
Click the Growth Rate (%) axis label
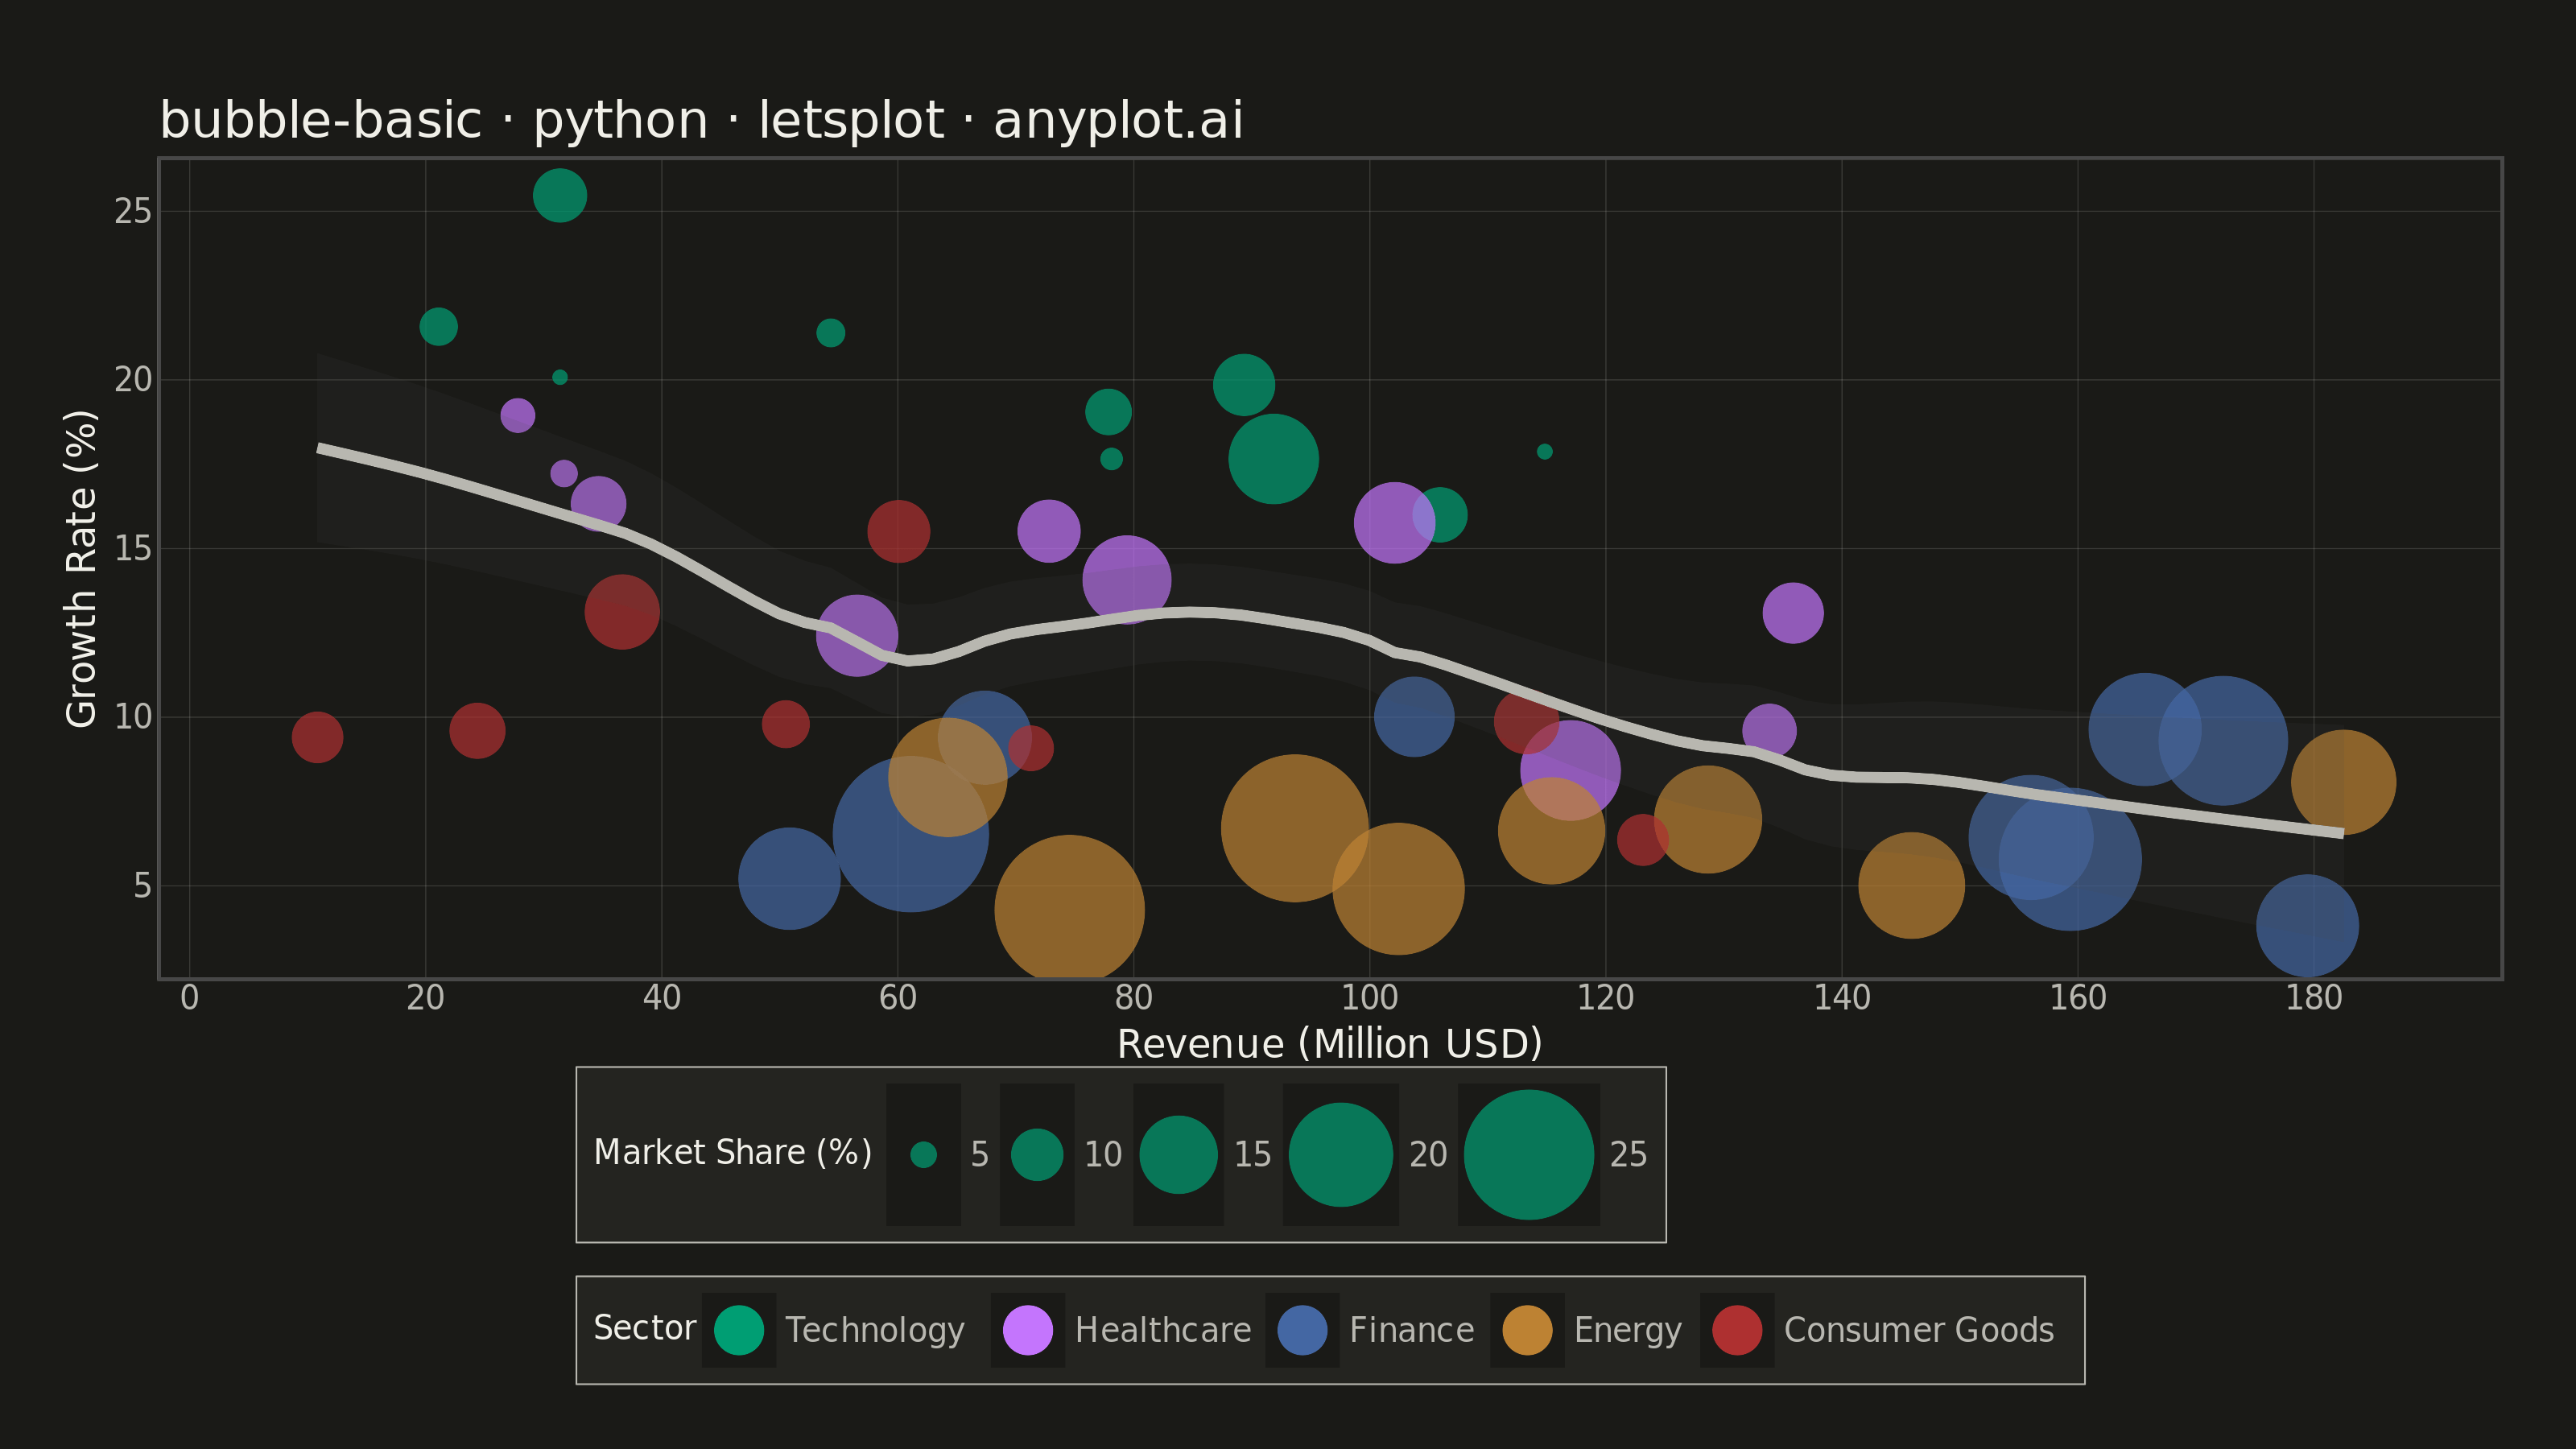81,569
